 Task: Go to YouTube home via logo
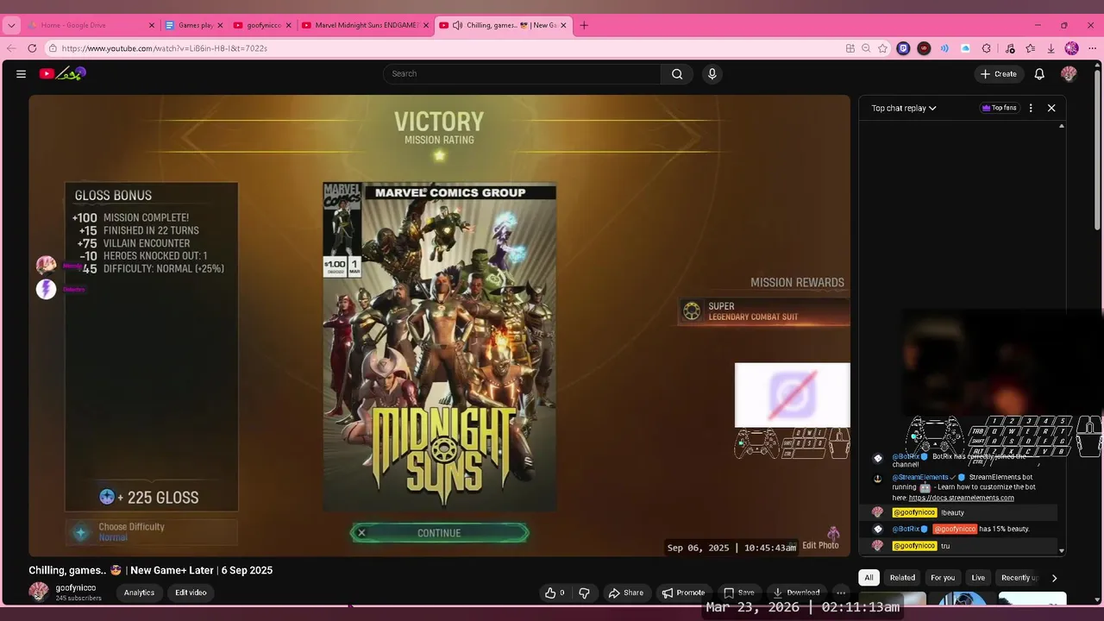(62, 74)
